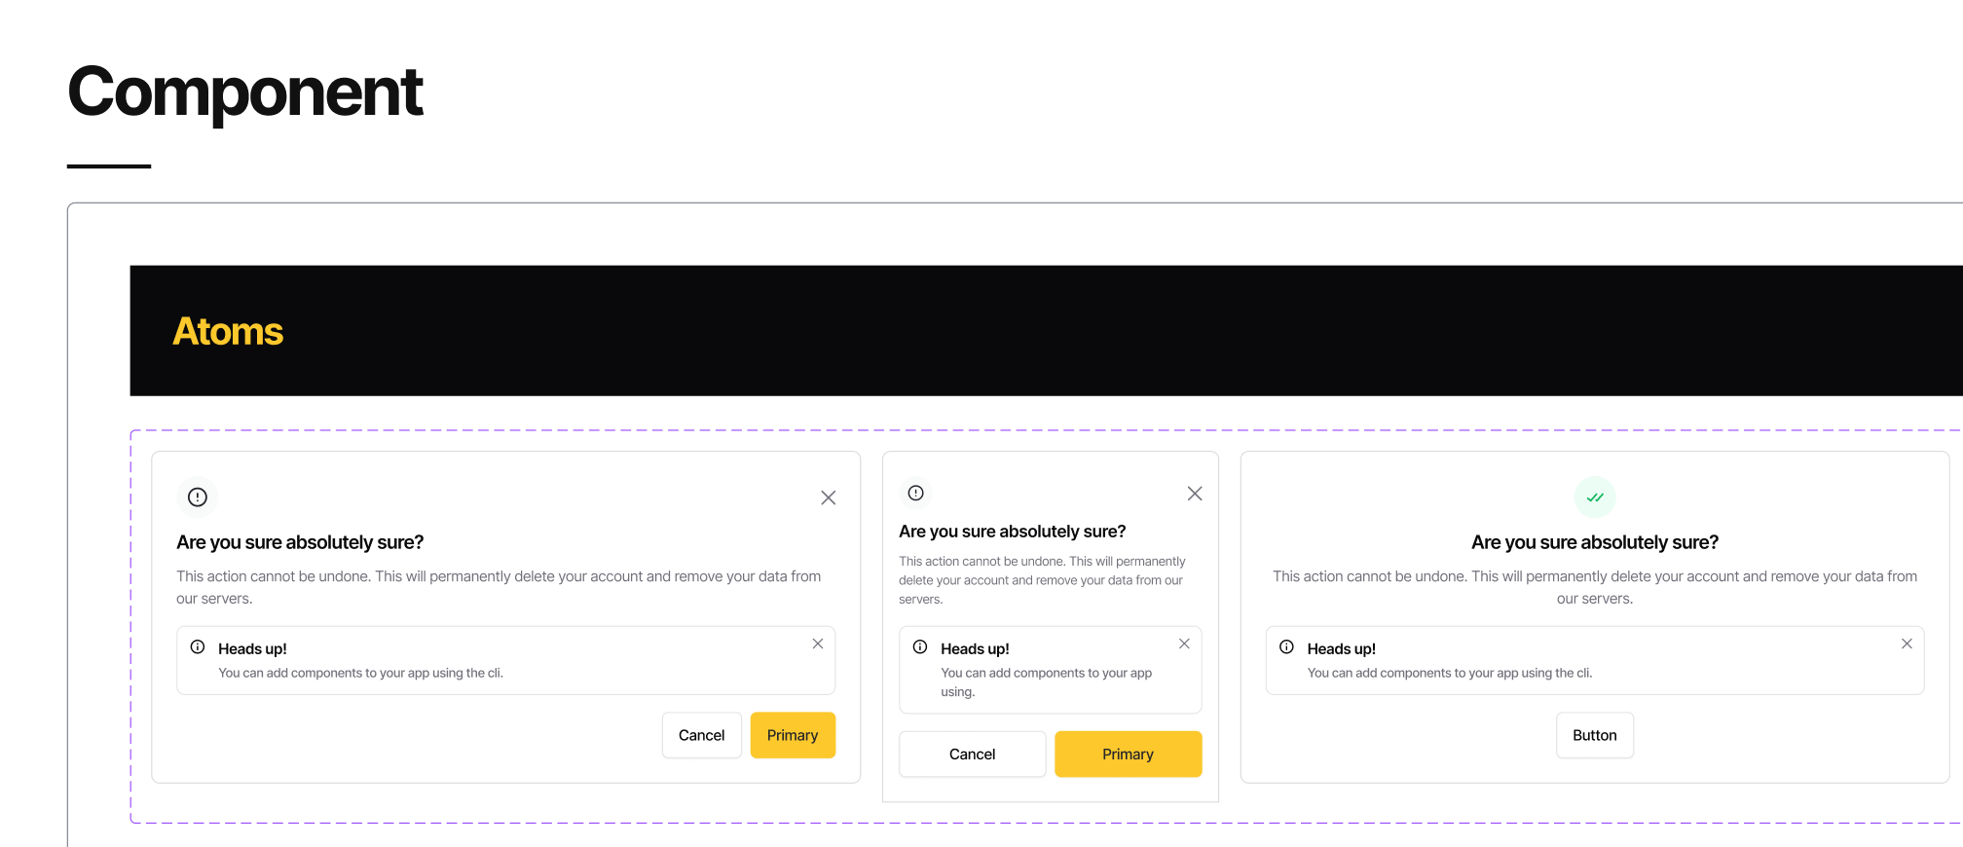The height and width of the screenshot is (847, 1963).
Task: Click the info icon beside first Heads up
Action: point(198,647)
